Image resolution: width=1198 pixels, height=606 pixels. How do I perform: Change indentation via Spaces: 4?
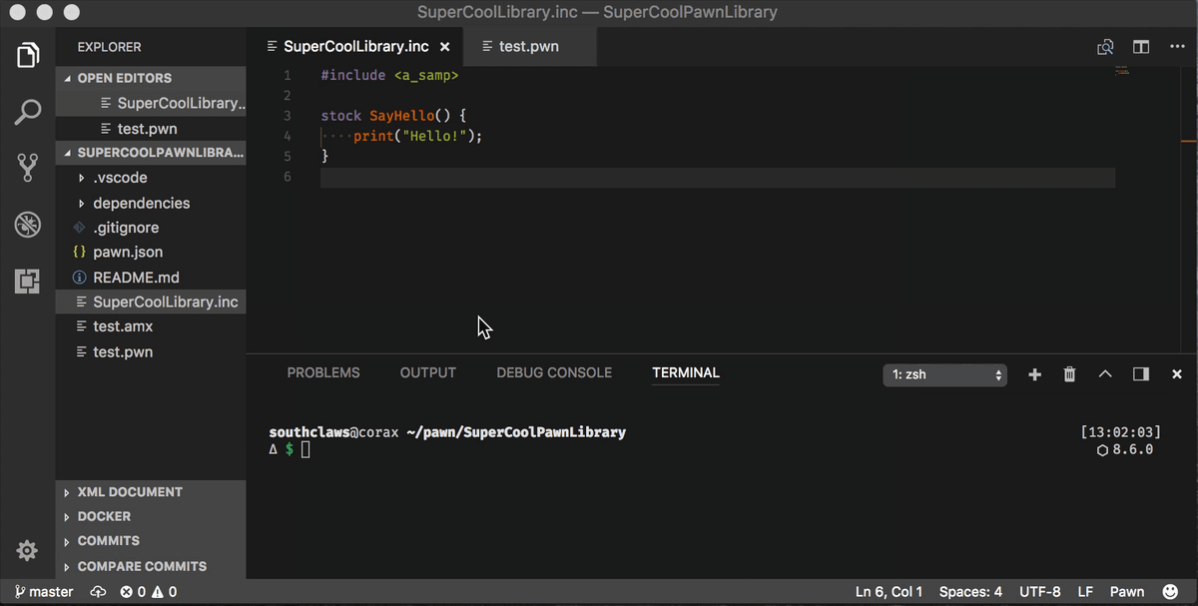970,592
